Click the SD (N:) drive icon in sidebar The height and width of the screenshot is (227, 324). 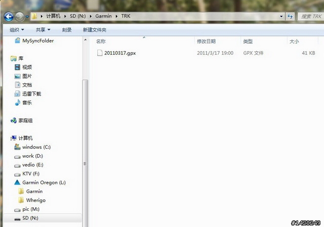pos(17,219)
